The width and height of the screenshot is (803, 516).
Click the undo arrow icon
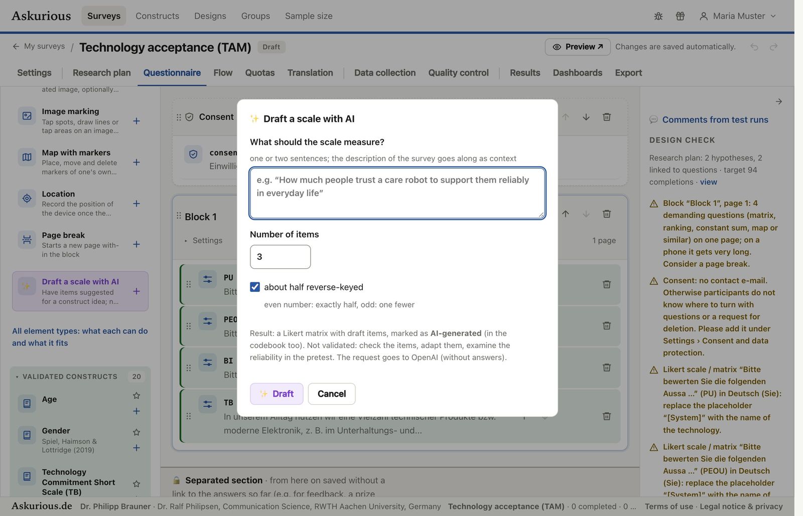(754, 47)
